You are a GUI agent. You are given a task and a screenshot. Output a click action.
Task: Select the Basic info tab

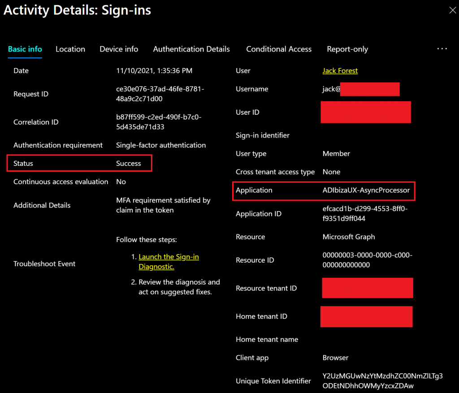click(25, 49)
